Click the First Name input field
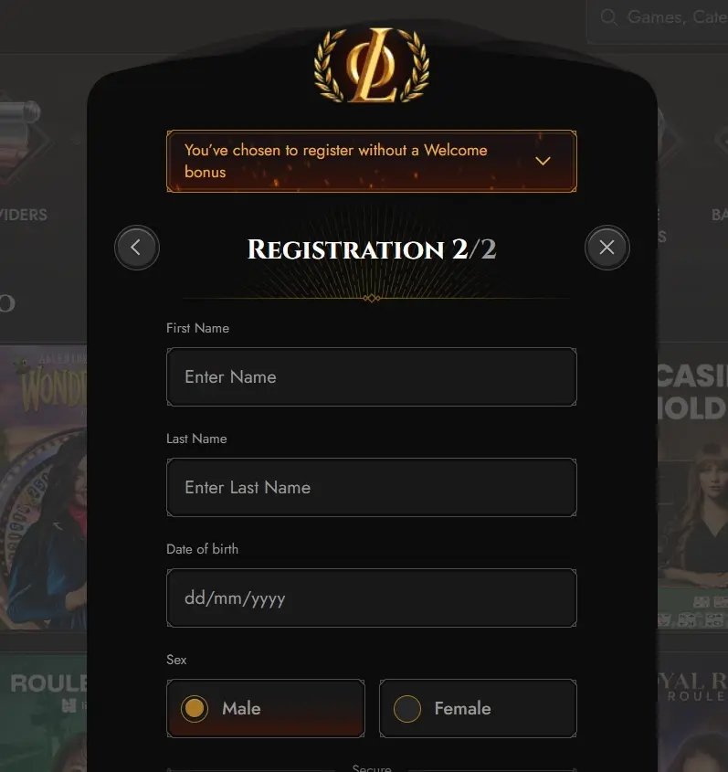Screen dimensions: 728x772 (372, 377)
